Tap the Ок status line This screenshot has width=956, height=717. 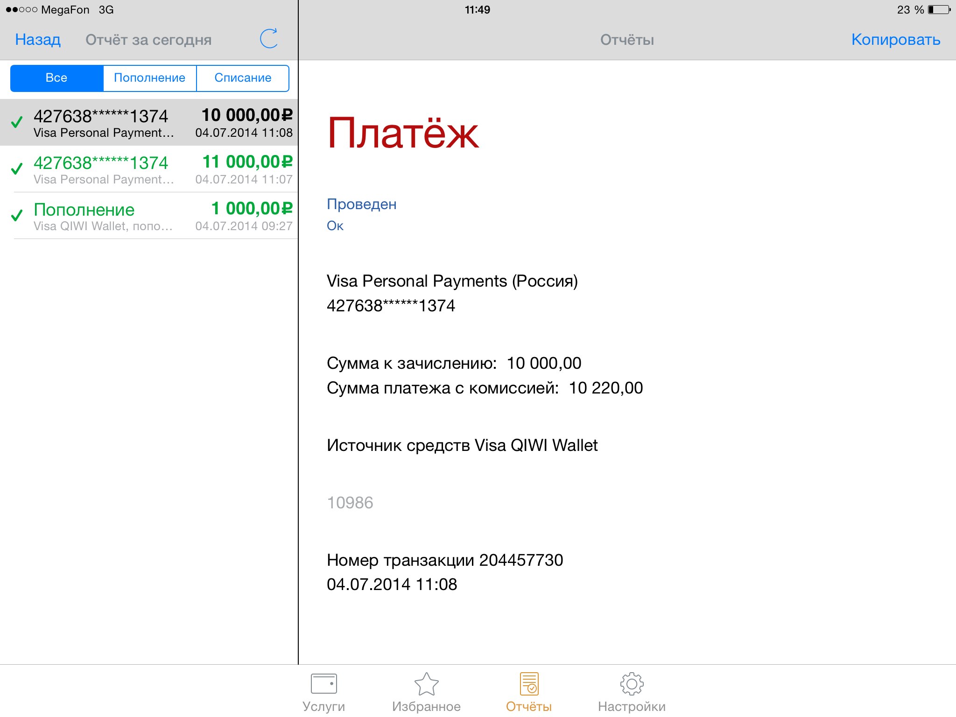pos(335,226)
